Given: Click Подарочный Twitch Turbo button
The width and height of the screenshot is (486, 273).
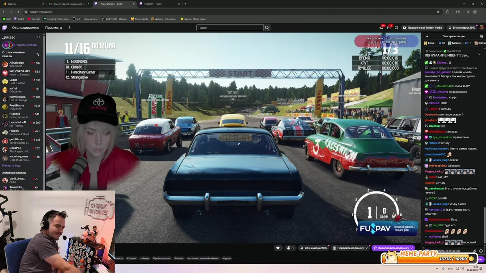Looking at the screenshot, I should click(423, 28).
